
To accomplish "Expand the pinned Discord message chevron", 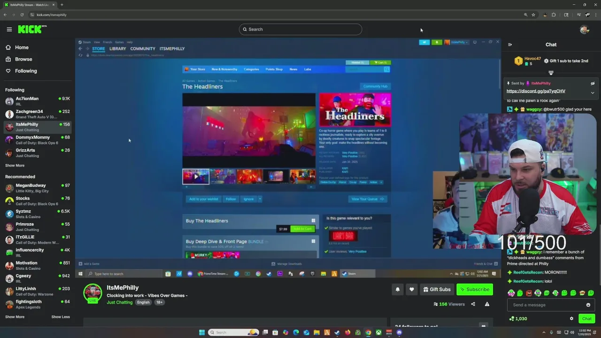I will 593,92.
